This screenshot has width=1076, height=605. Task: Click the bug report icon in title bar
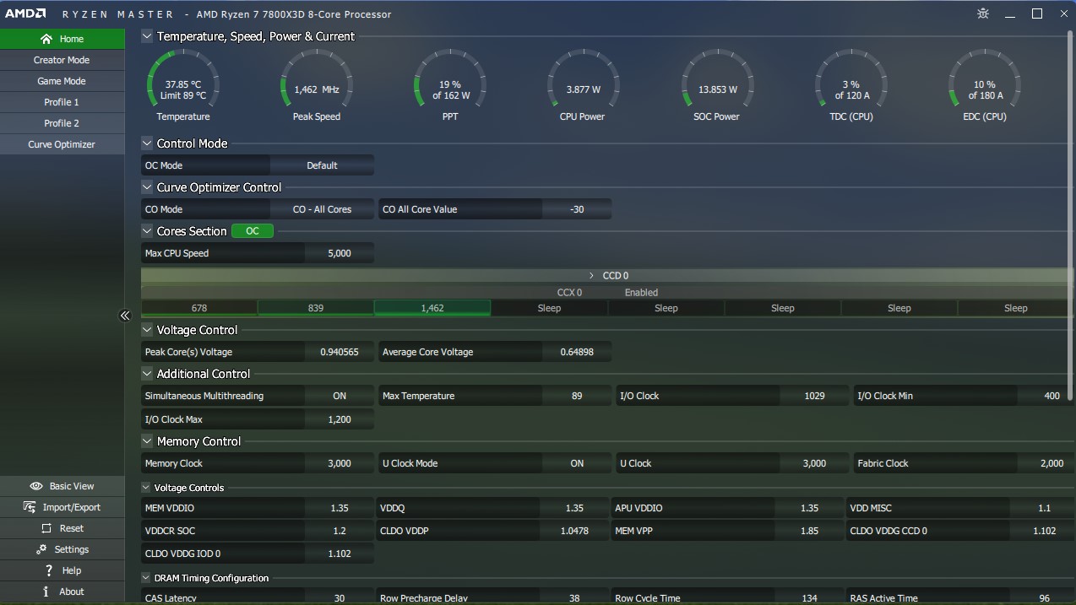coord(982,14)
